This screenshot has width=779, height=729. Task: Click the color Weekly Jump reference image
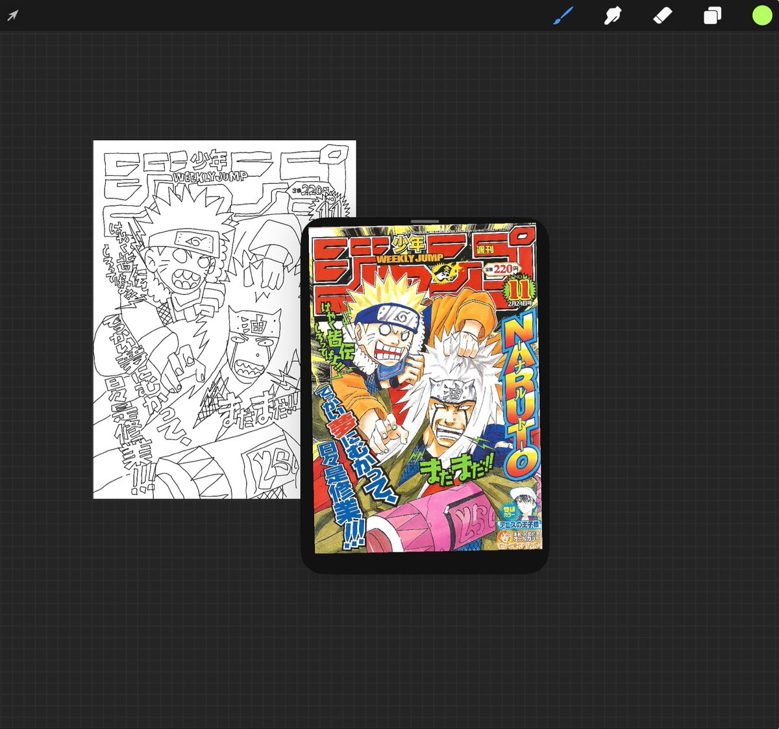point(425,389)
